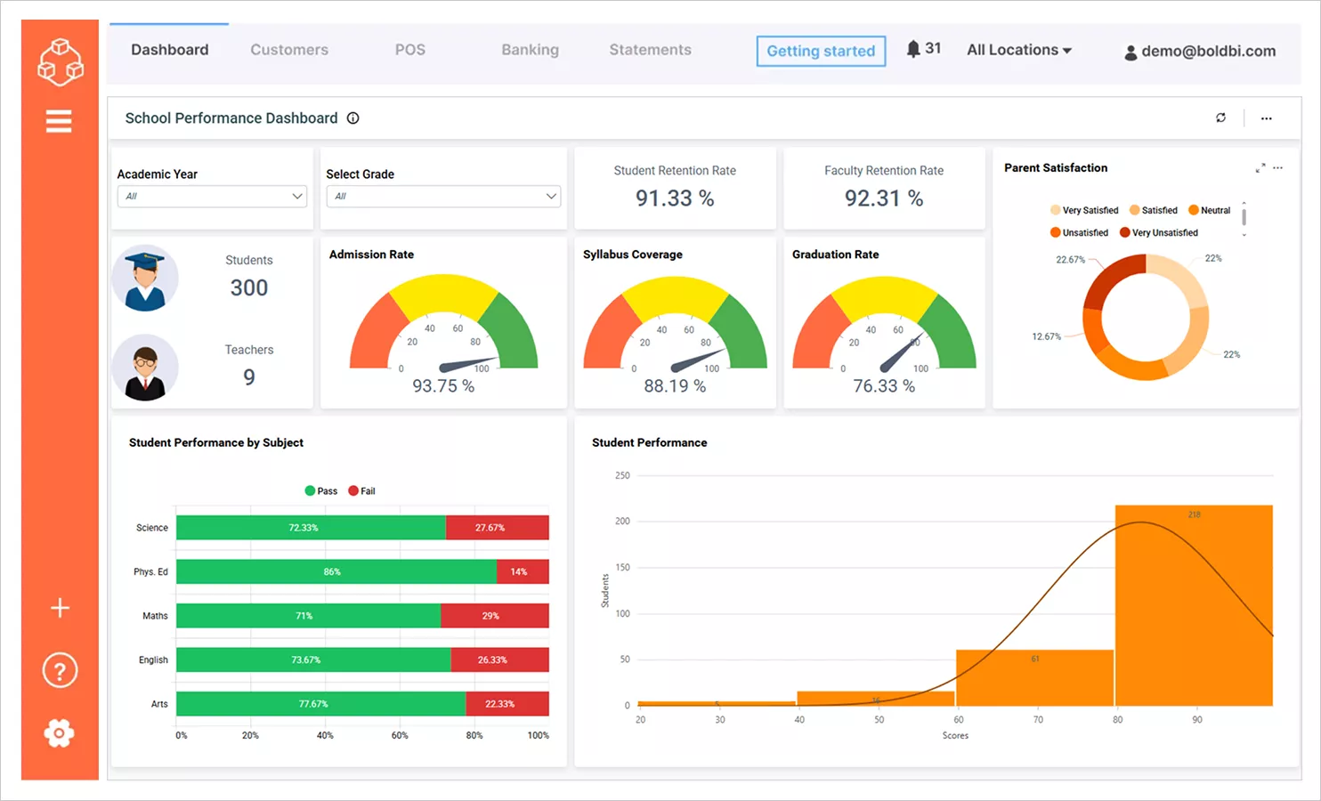Open the Academic Year dropdown
This screenshot has width=1321, height=801.
(211, 196)
